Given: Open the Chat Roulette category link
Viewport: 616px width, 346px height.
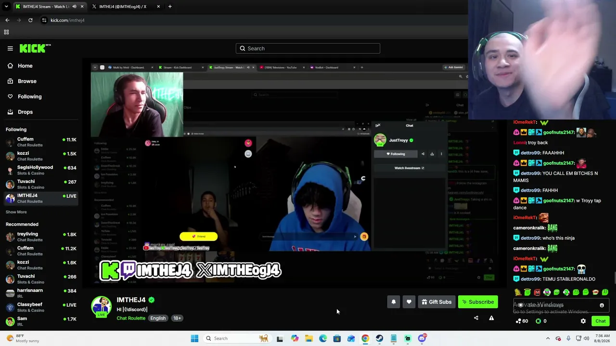Looking at the screenshot, I should pyautogui.click(x=131, y=318).
